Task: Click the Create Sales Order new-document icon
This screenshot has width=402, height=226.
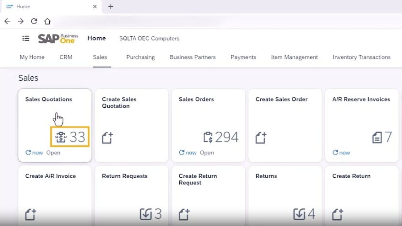Action: (x=261, y=138)
